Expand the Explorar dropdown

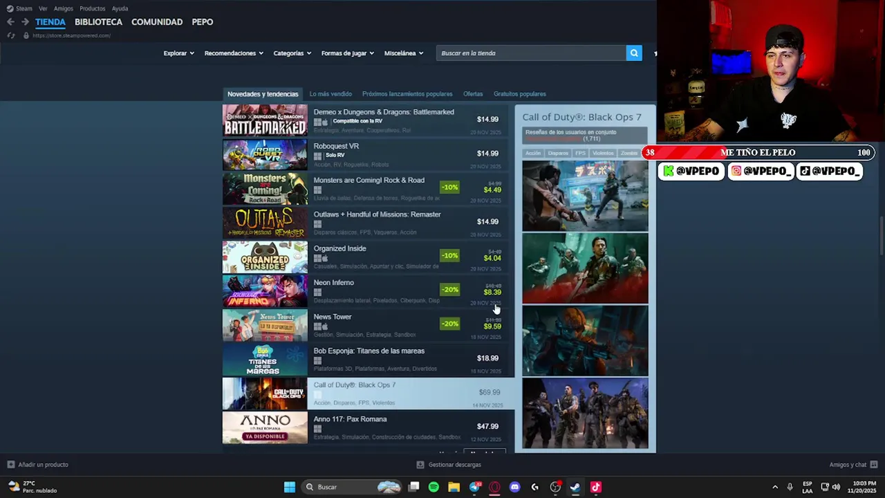pyautogui.click(x=178, y=53)
